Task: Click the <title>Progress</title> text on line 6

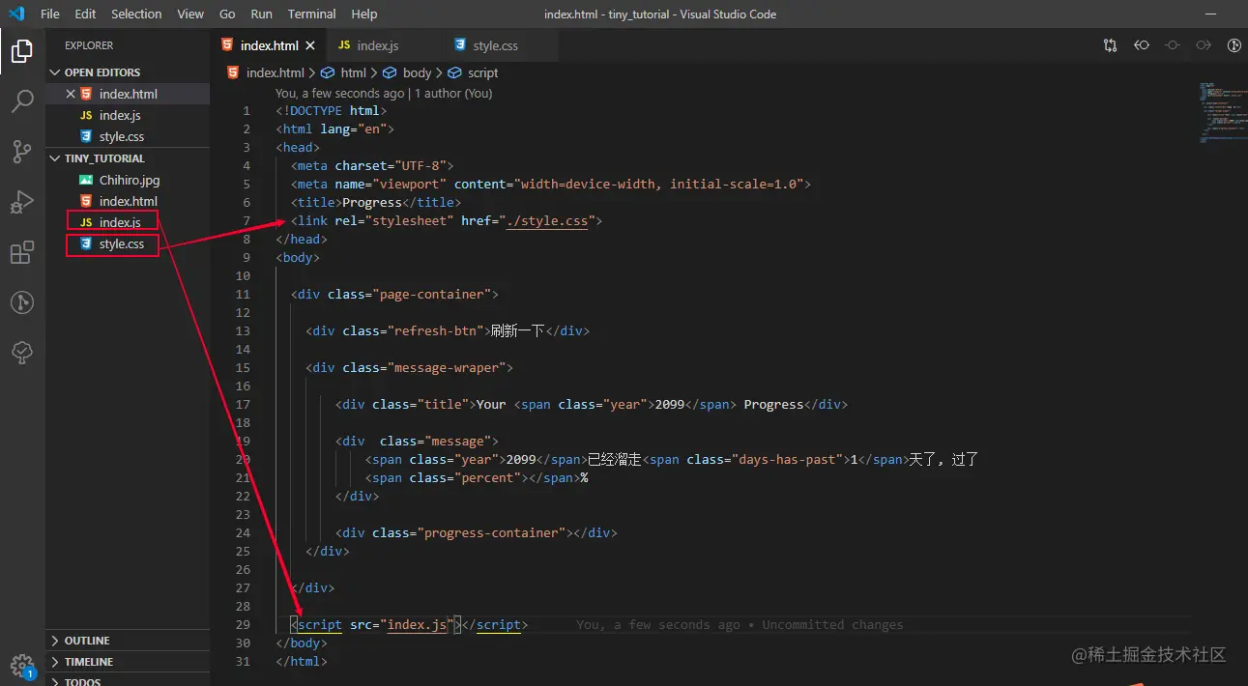Action: click(376, 203)
